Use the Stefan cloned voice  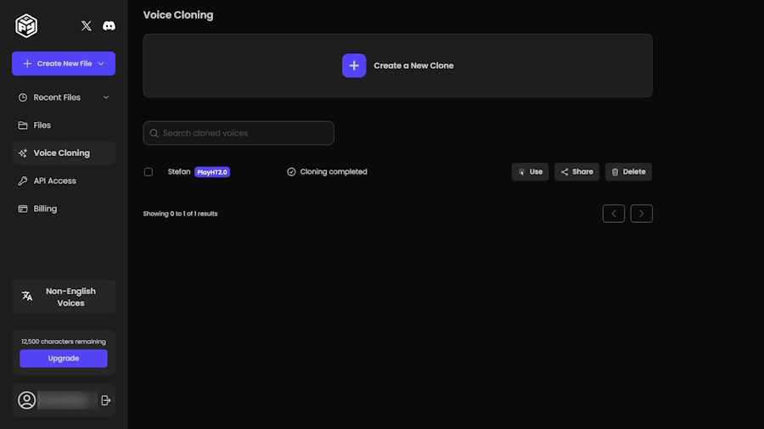pos(530,172)
